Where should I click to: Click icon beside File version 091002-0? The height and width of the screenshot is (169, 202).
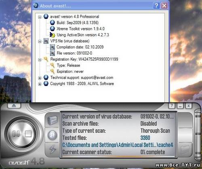53,53
